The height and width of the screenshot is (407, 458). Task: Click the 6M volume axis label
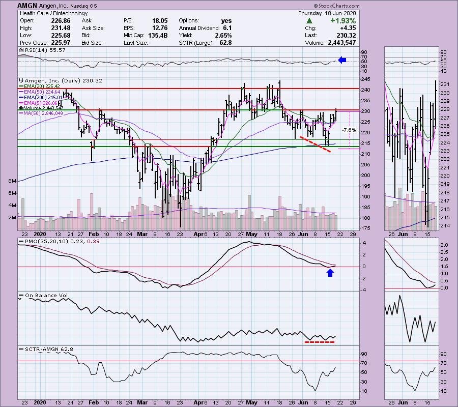[x=12, y=193]
